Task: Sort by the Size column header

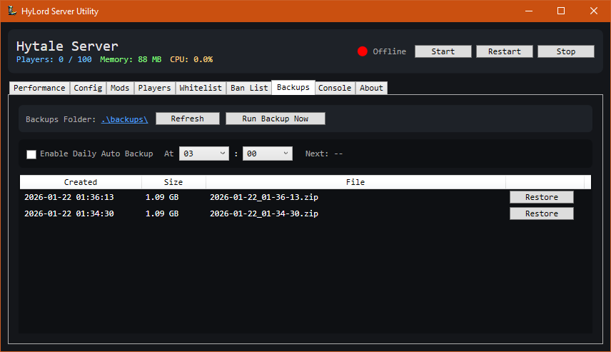Action: [x=173, y=182]
